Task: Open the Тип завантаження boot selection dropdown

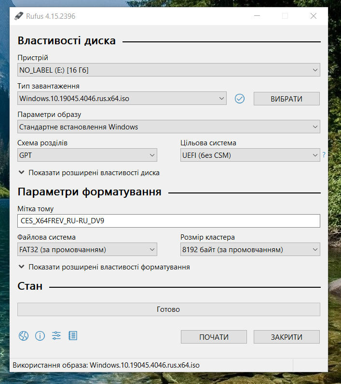Action: point(122,99)
